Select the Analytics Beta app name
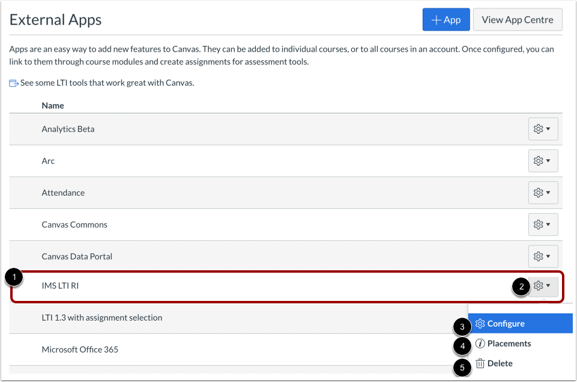Screen dimensions: 577x382 [x=68, y=129]
